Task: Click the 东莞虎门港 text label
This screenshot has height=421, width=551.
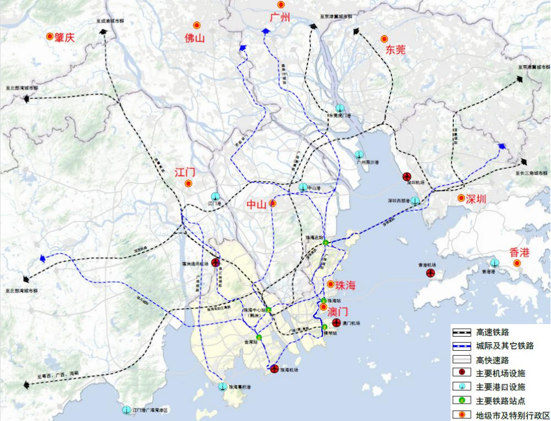Action: (x=340, y=115)
